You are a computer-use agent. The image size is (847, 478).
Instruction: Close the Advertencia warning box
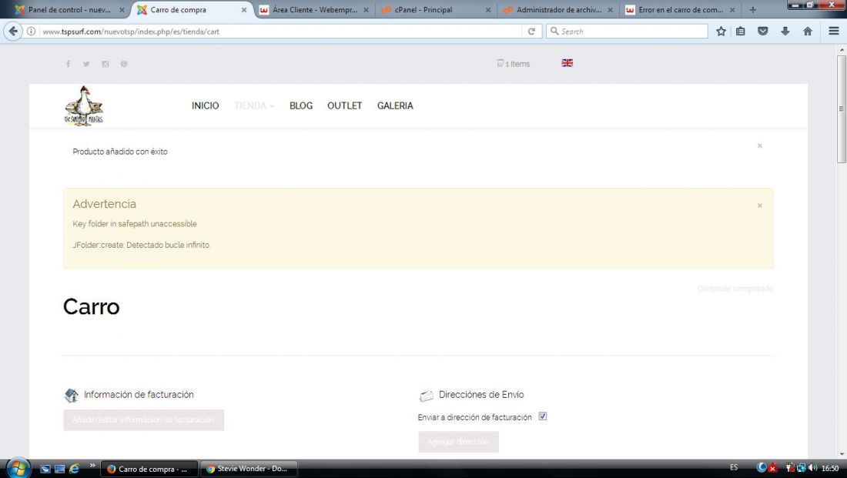pos(759,206)
